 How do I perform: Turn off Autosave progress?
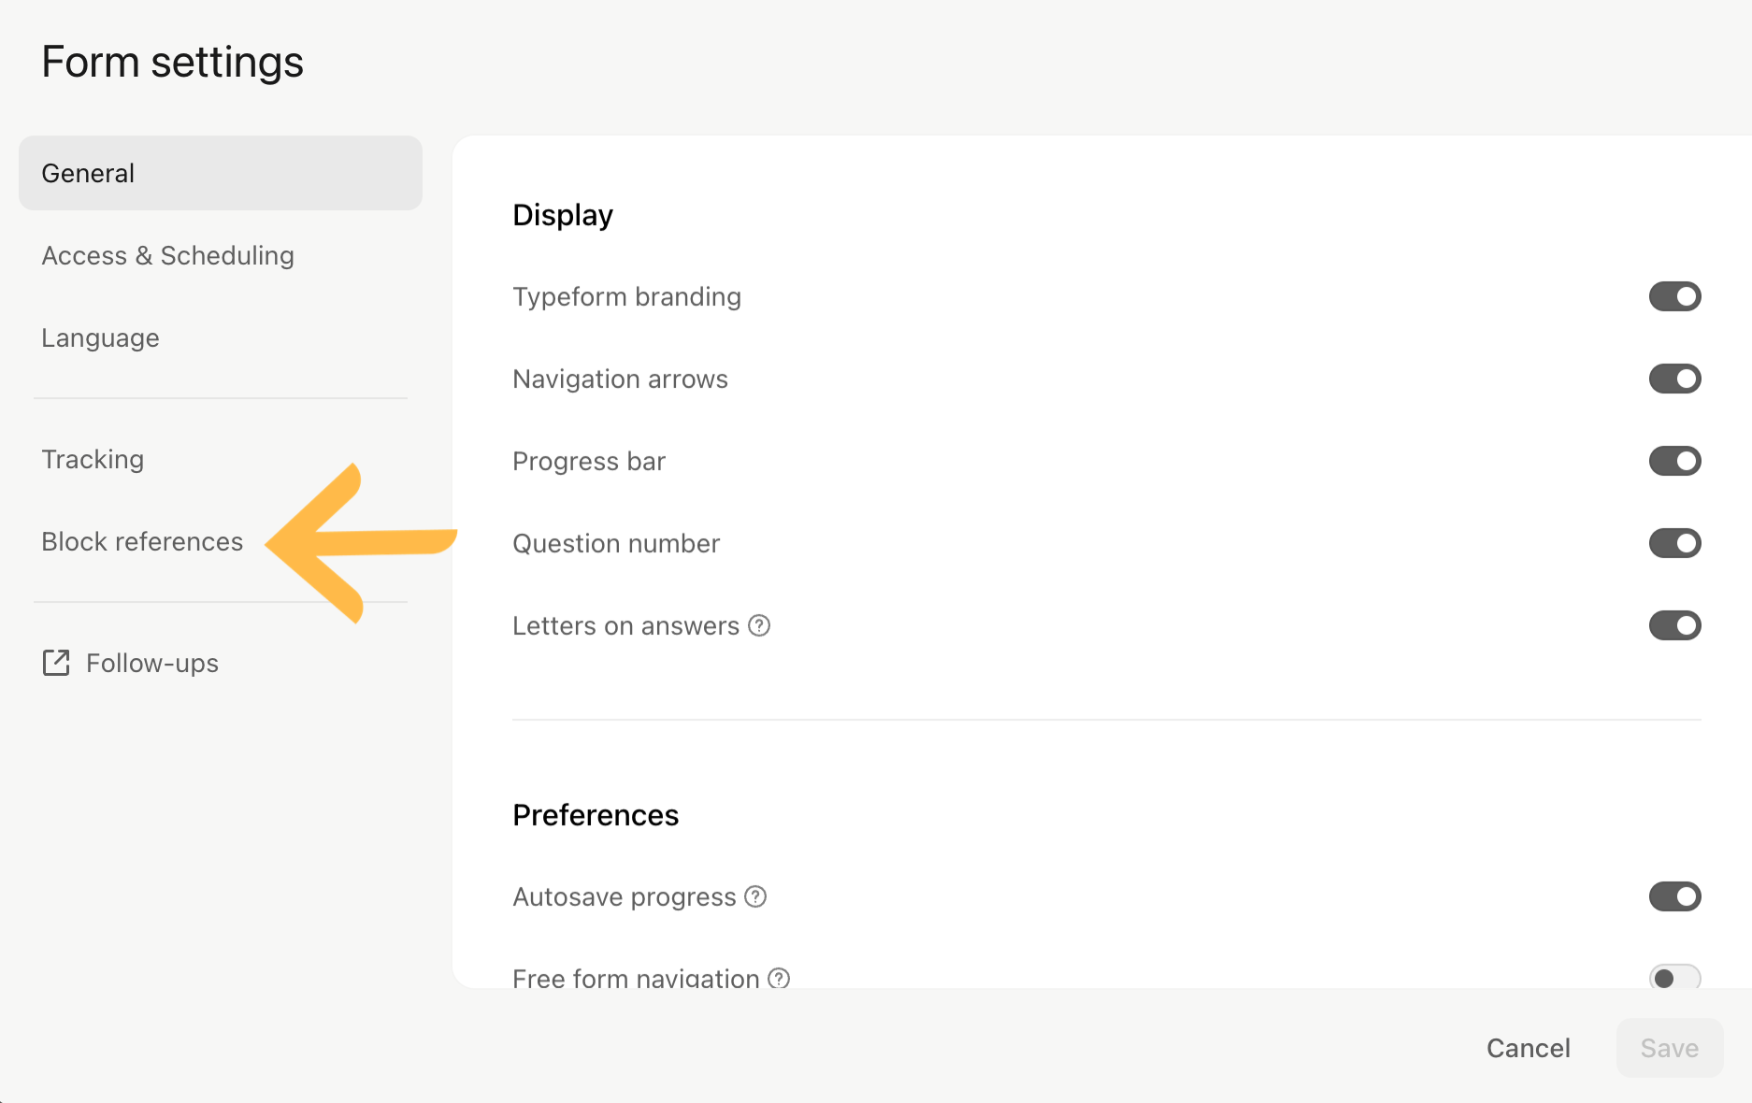[1674, 896]
